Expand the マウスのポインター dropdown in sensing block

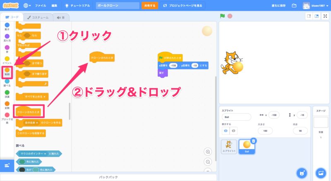click(46, 154)
